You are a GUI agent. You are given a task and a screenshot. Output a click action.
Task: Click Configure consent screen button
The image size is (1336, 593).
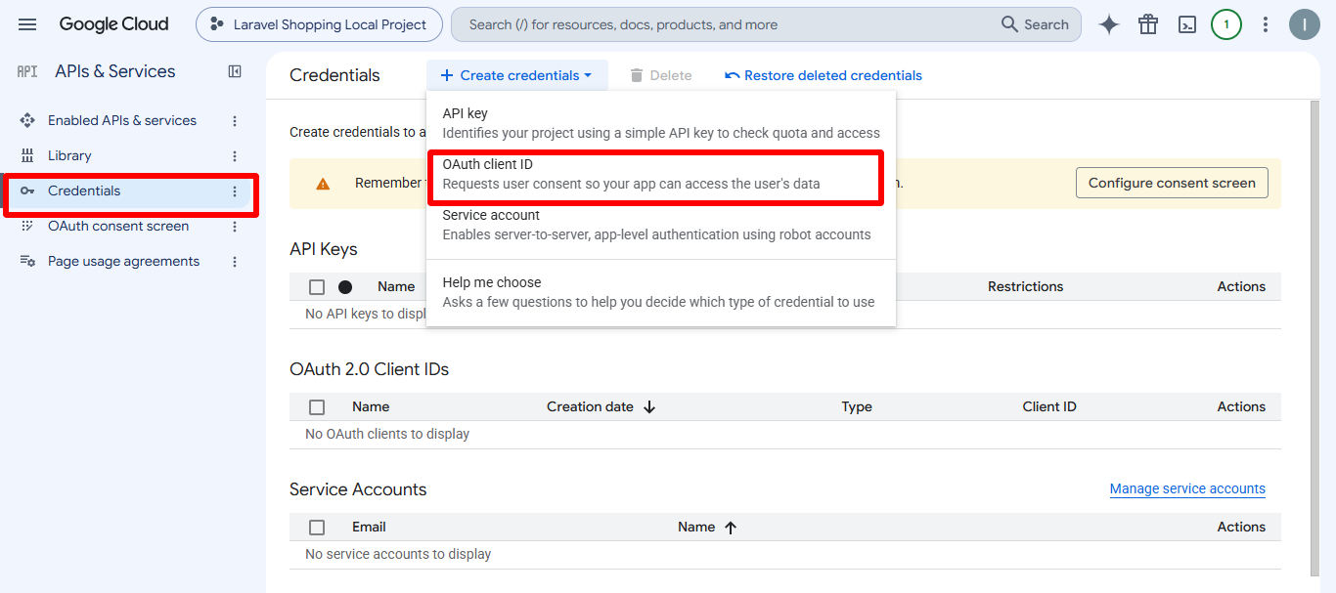pyautogui.click(x=1172, y=183)
